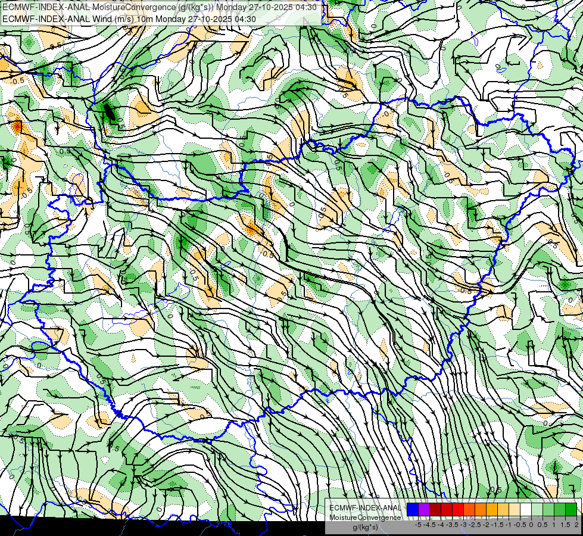This screenshot has height=536, width=583.
Task: Click the dark maroon swatch between -4.5 and -4
Action: pyautogui.click(x=435, y=510)
